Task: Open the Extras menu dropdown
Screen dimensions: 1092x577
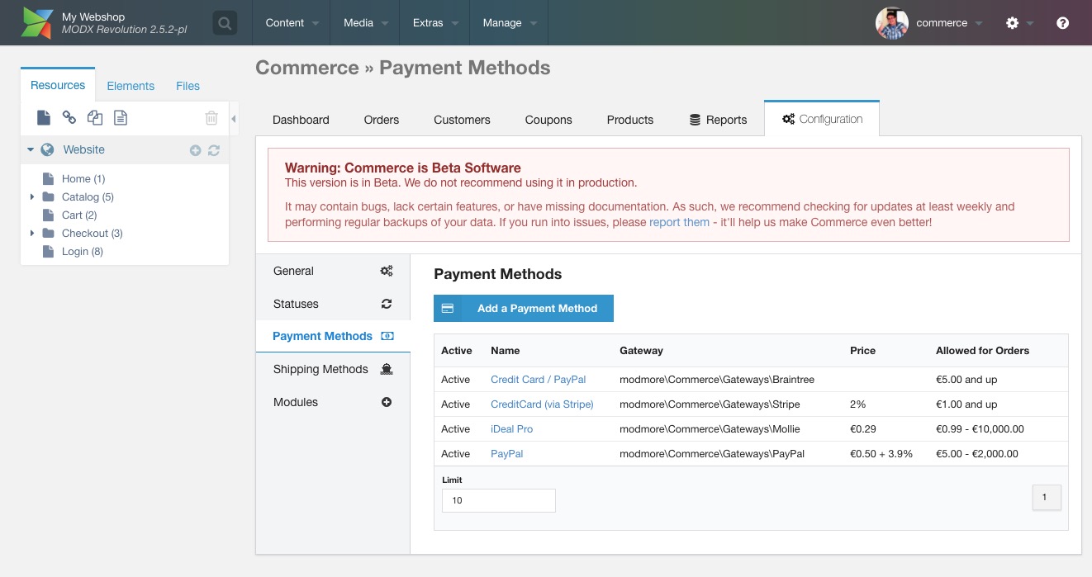Action: (434, 23)
